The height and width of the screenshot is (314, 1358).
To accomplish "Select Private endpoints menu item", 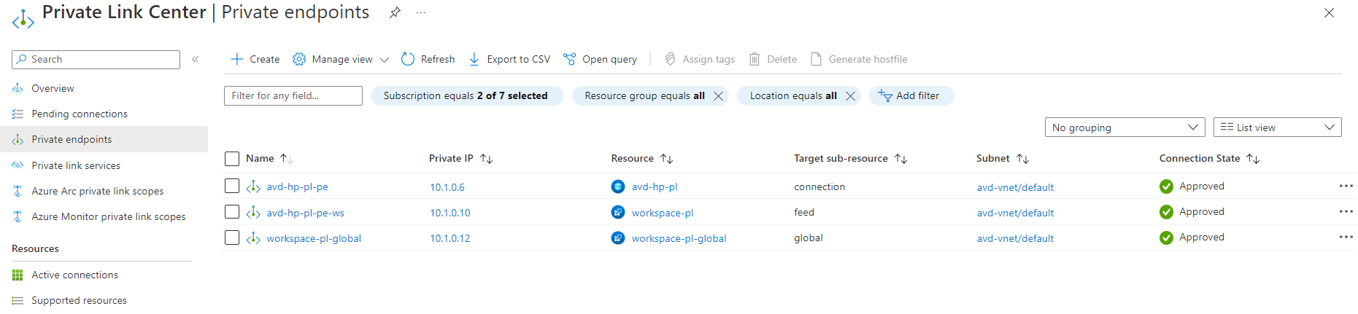I will [x=104, y=139].
